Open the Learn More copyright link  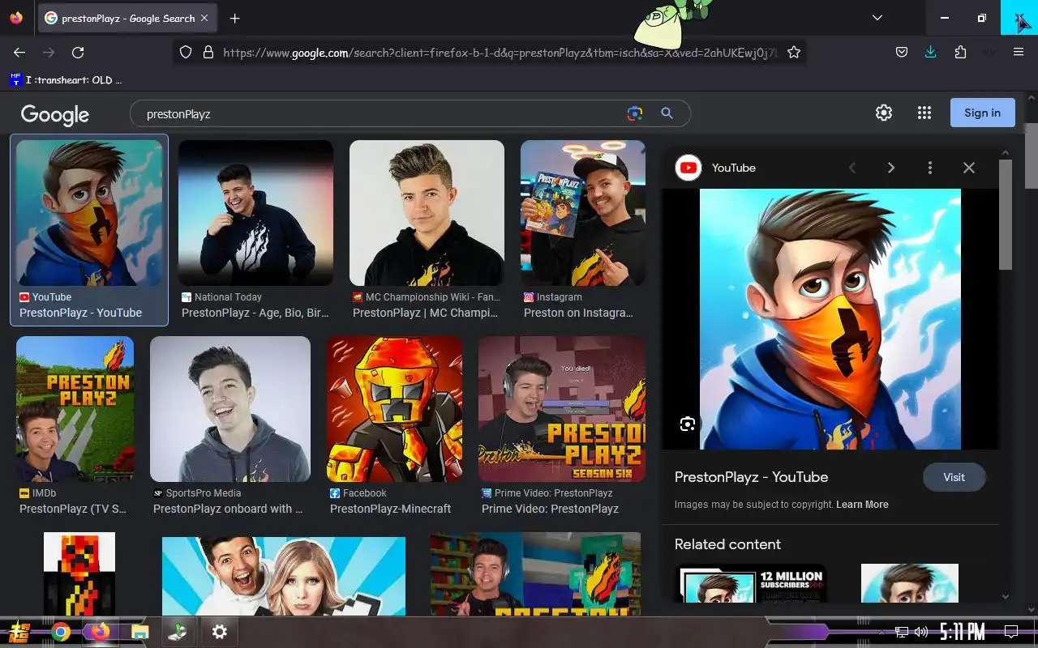pos(862,504)
